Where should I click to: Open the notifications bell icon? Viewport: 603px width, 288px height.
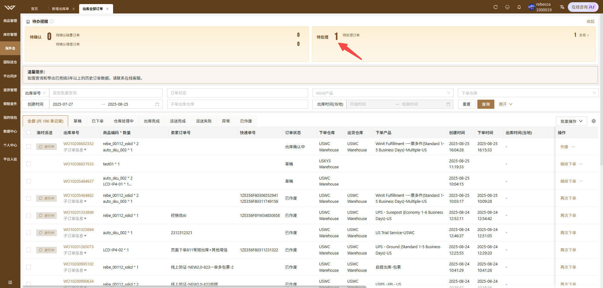[519, 7]
